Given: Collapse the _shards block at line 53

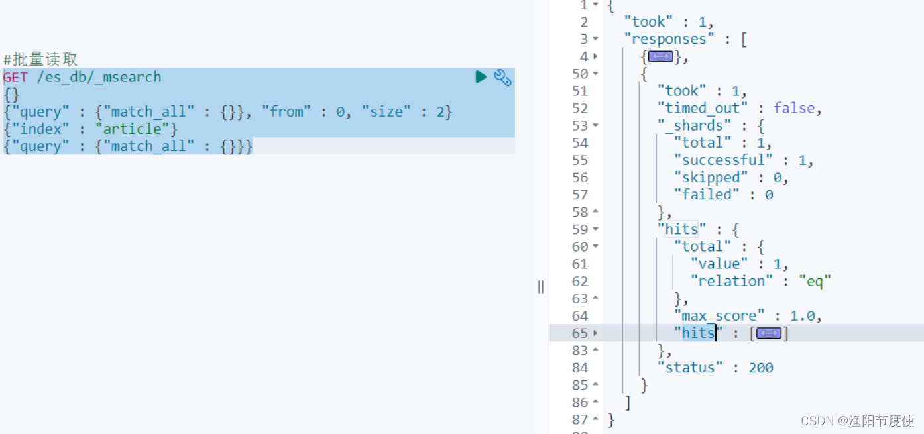Looking at the screenshot, I should click(595, 126).
